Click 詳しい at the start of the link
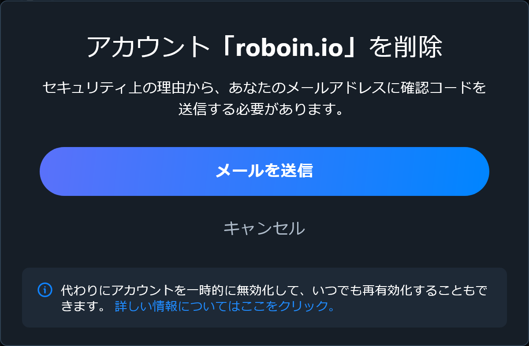 pyautogui.click(x=134, y=306)
